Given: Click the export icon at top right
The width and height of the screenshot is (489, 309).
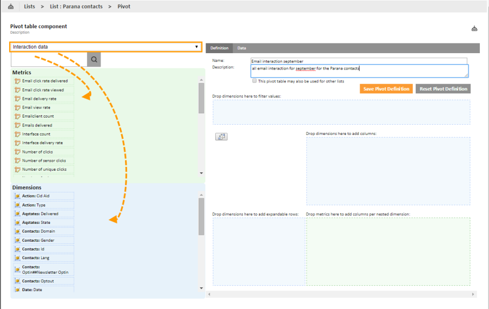Looking at the screenshot, I should pyautogui.click(x=474, y=28).
